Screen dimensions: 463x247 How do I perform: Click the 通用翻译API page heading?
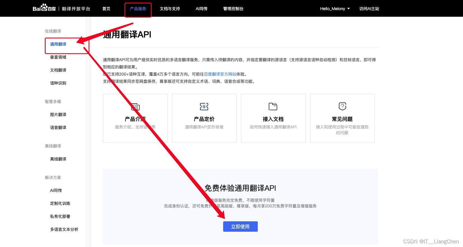point(127,35)
